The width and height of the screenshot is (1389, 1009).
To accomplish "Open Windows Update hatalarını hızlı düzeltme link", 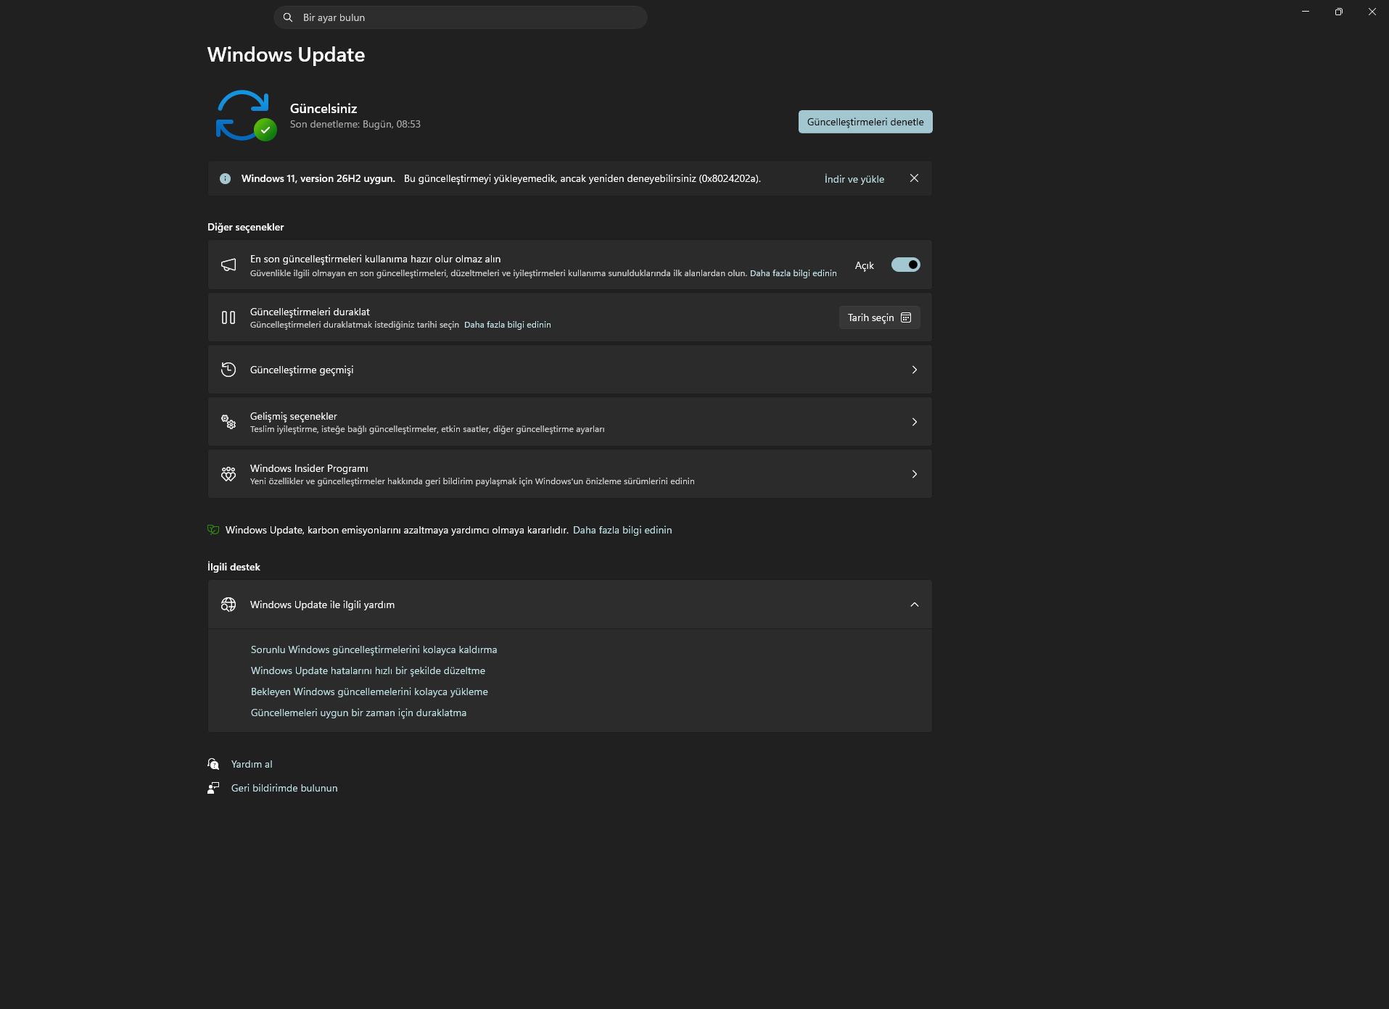I will [368, 670].
